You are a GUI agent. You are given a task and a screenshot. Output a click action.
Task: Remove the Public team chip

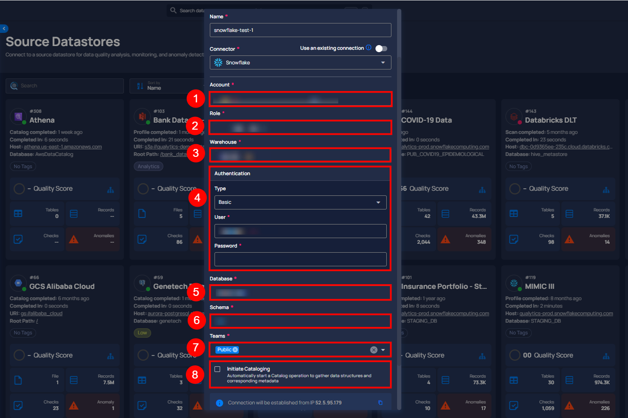coord(235,349)
